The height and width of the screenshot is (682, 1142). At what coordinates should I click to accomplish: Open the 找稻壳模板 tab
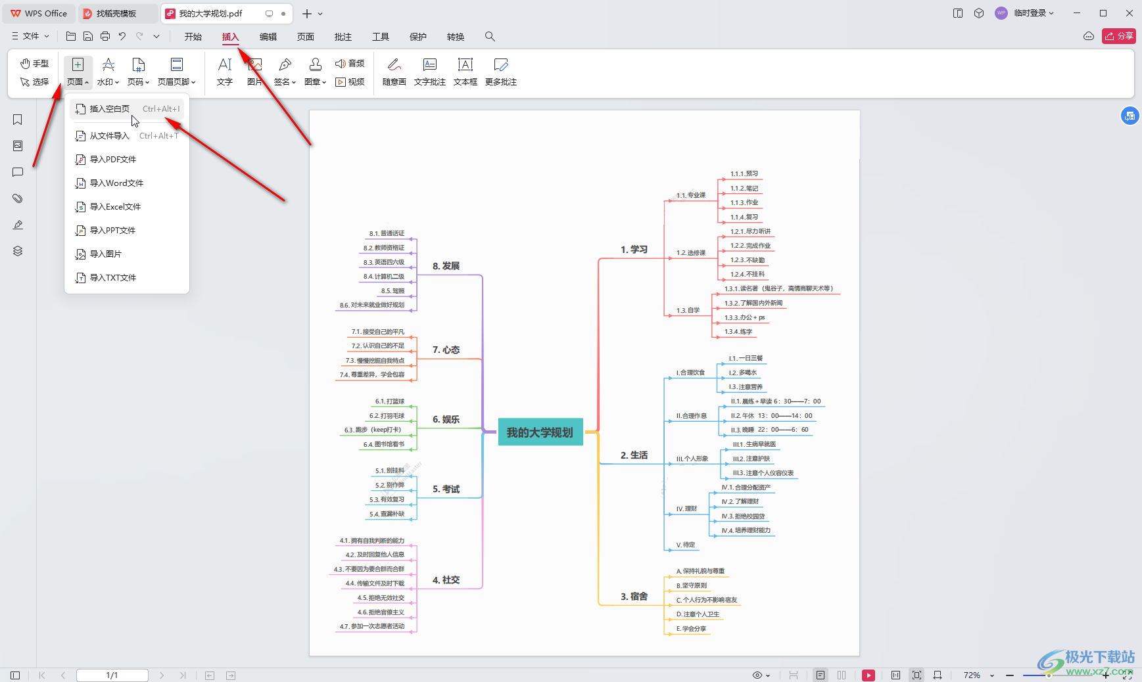117,13
